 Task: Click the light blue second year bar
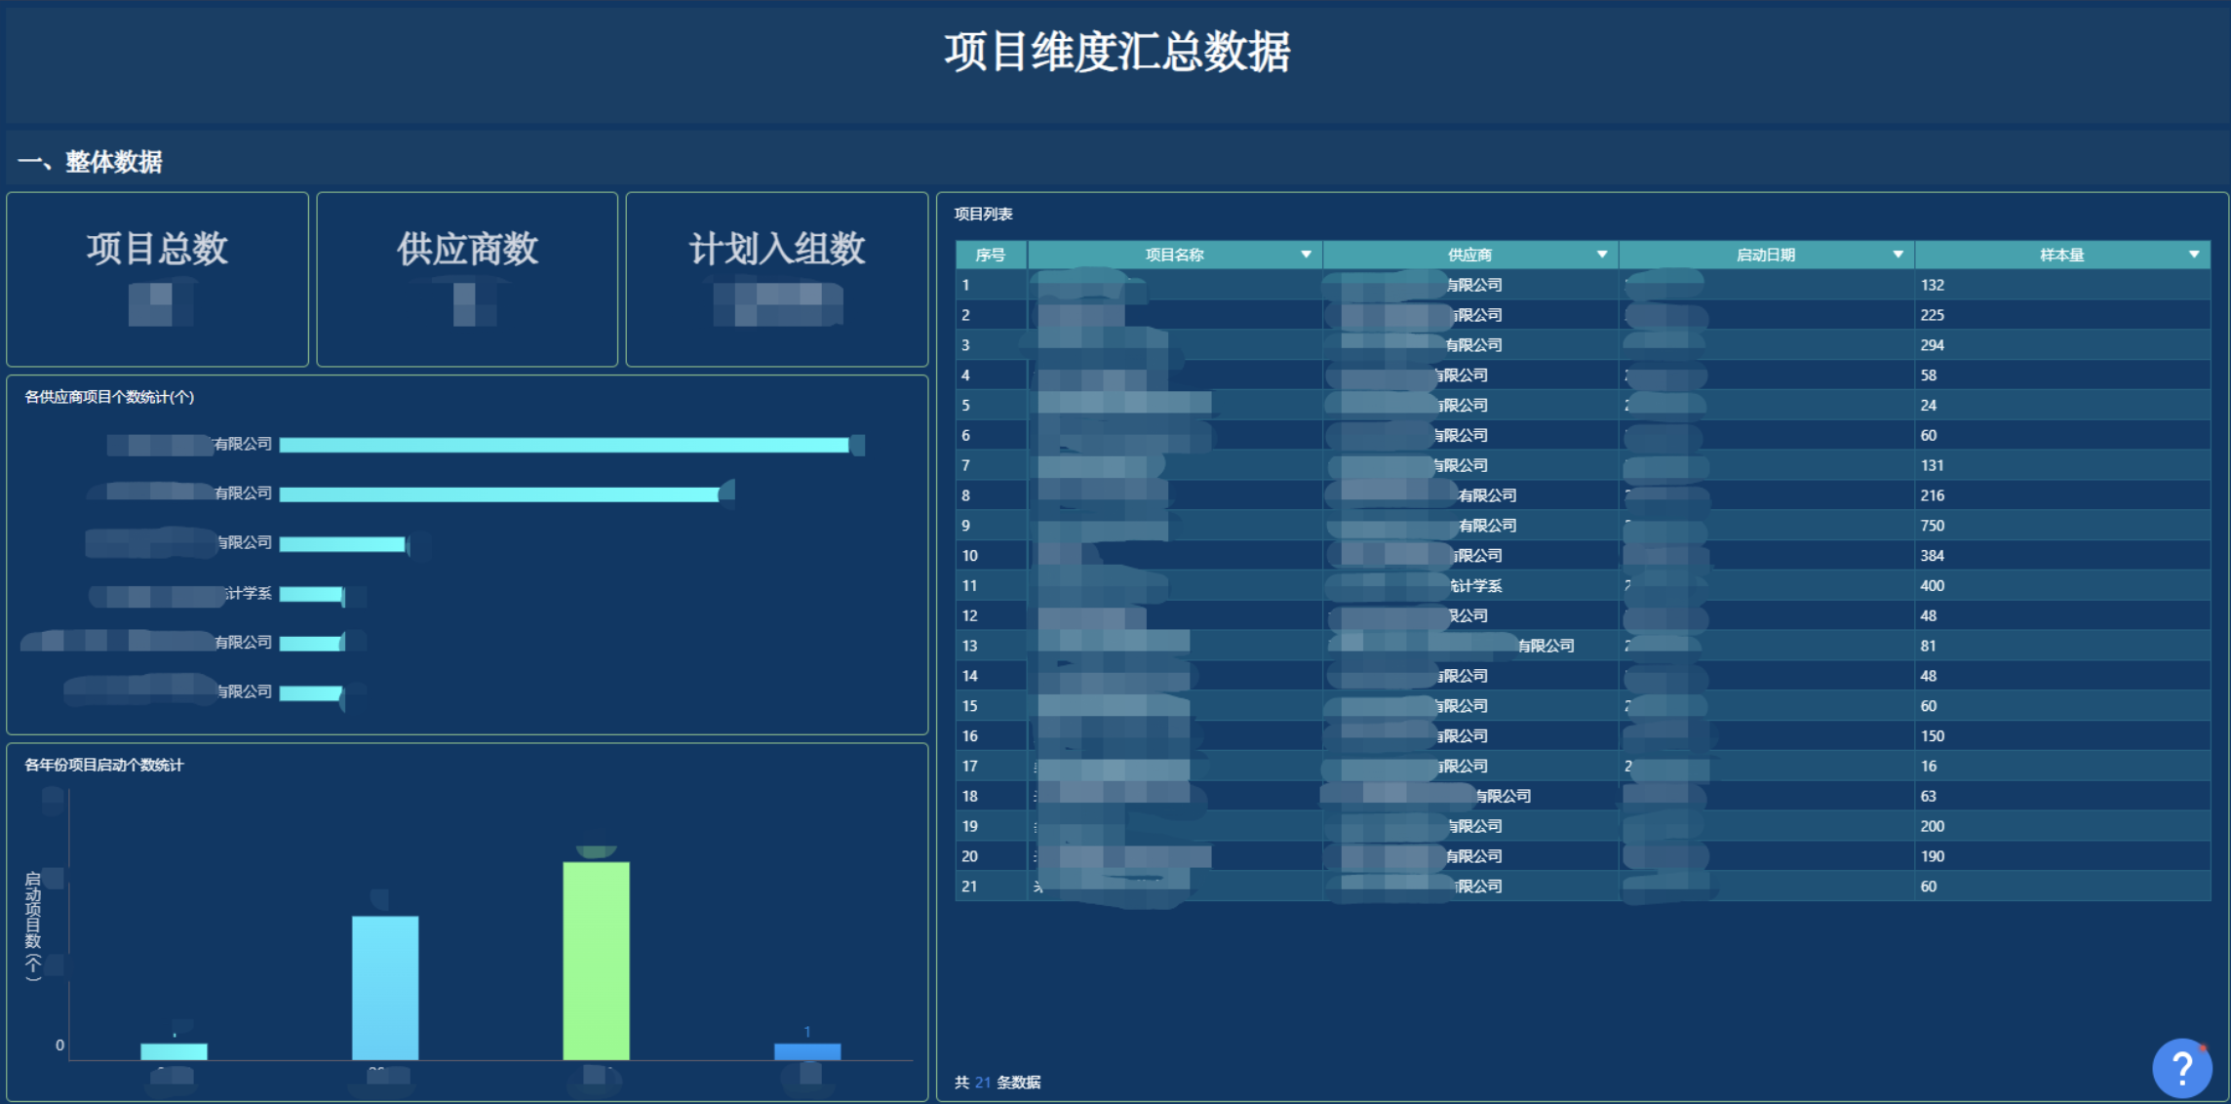(385, 987)
